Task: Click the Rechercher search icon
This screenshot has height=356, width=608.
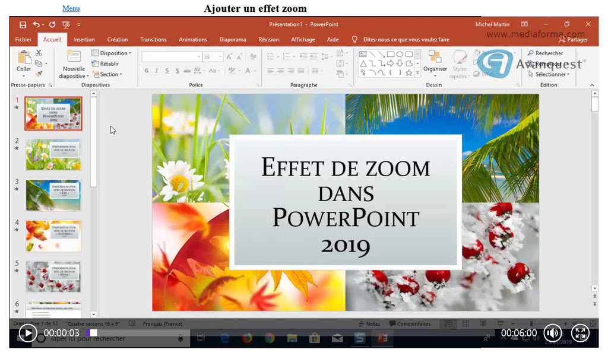Action: [531, 53]
